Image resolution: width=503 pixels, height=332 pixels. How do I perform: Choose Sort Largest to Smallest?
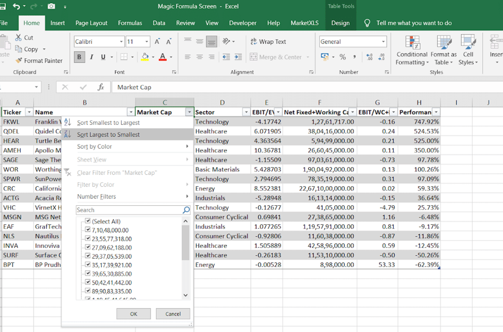(x=127, y=134)
